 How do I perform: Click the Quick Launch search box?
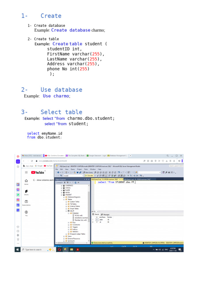(x=176, y=166)
